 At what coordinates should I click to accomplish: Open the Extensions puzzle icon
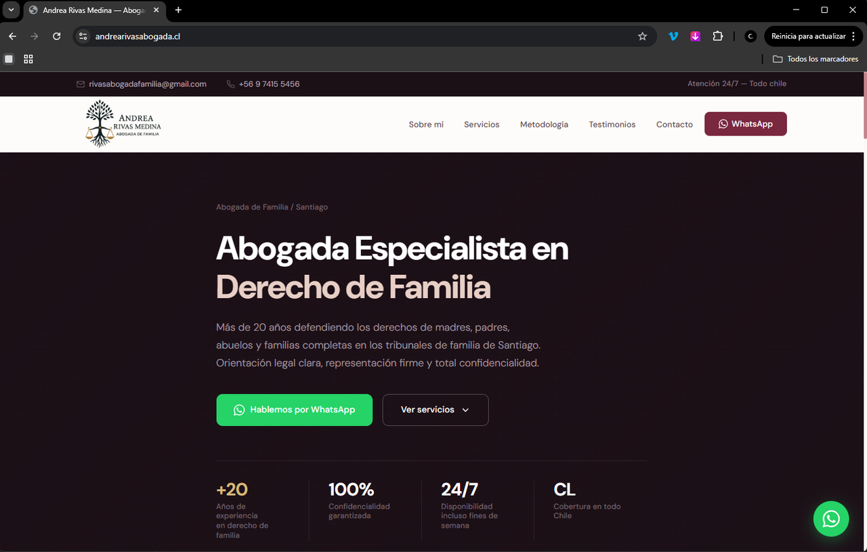point(718,37)
